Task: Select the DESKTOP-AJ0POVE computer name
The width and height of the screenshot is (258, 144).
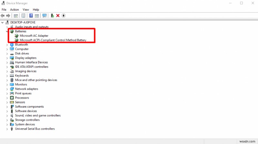Action: 23,22
